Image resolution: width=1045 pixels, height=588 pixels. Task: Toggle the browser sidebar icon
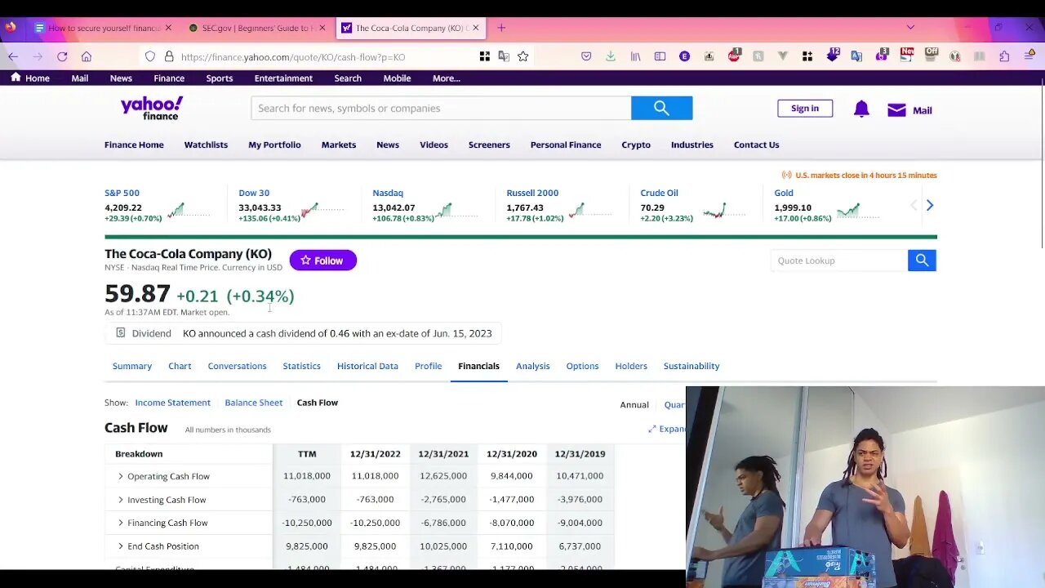pyautogui.click(x=660, y=56)
